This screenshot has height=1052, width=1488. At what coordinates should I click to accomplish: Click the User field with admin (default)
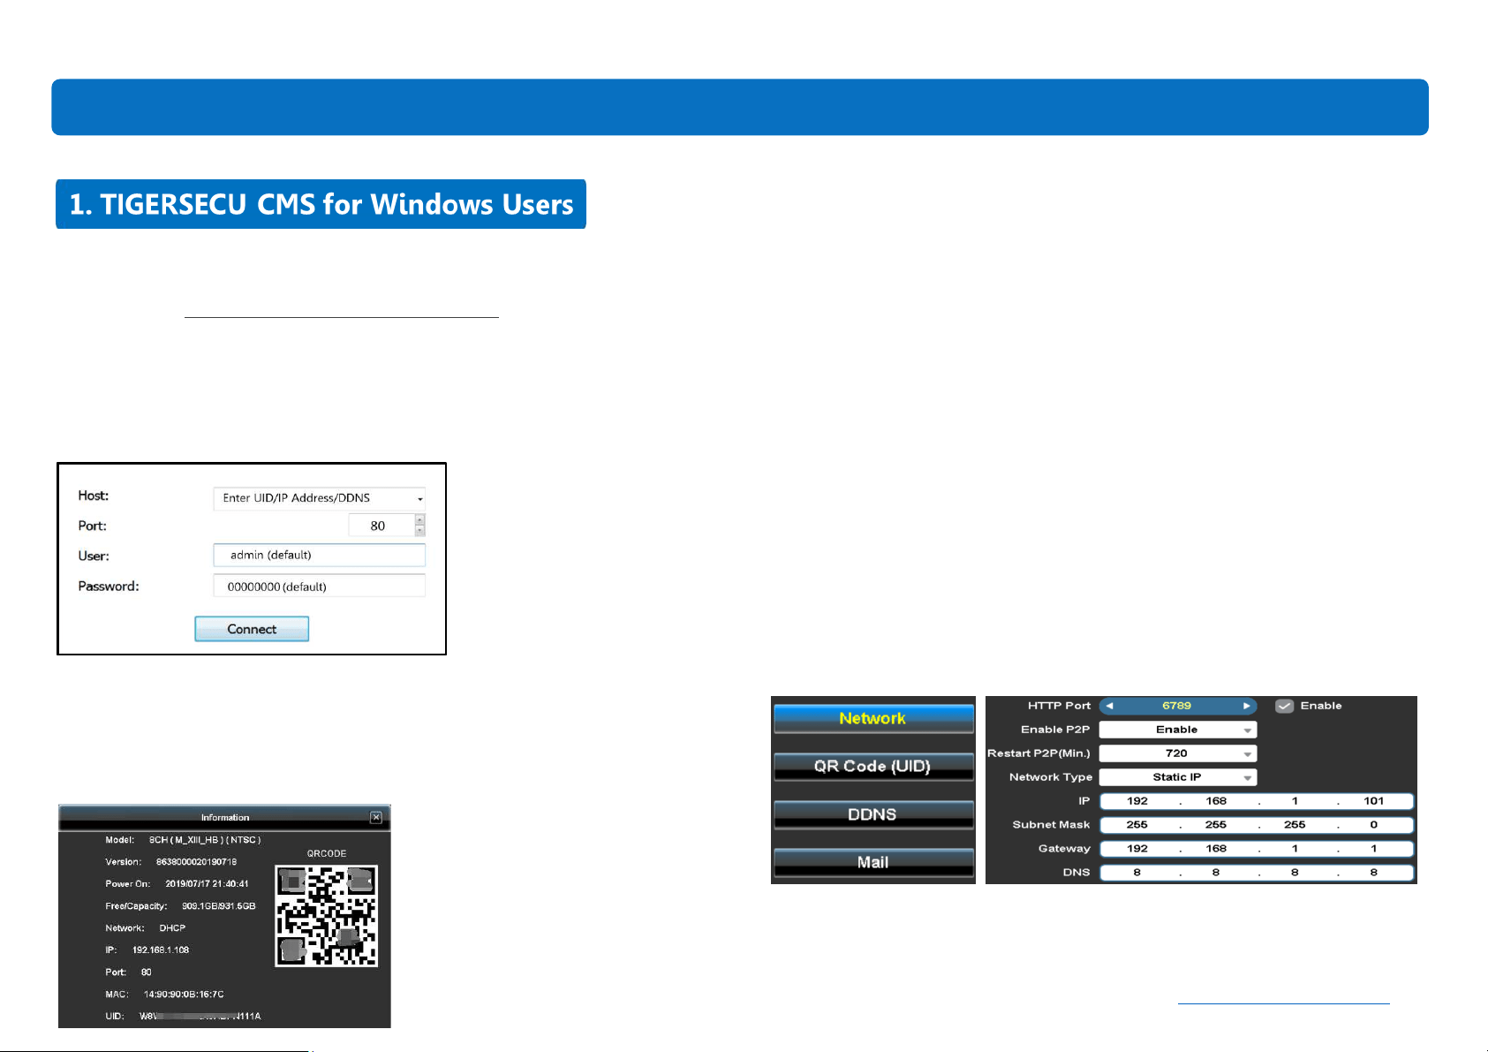(x=319, y=555)
